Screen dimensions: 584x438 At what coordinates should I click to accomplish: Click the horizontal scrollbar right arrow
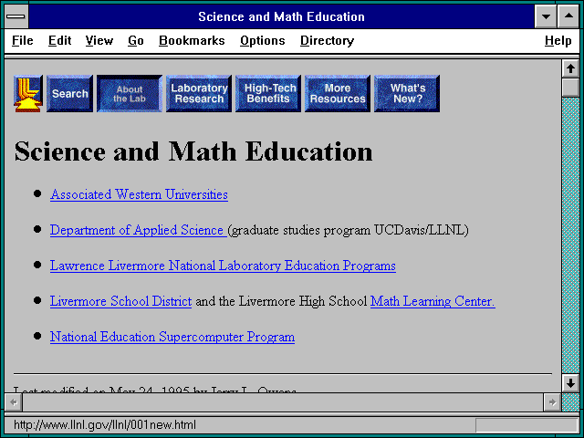552,402
